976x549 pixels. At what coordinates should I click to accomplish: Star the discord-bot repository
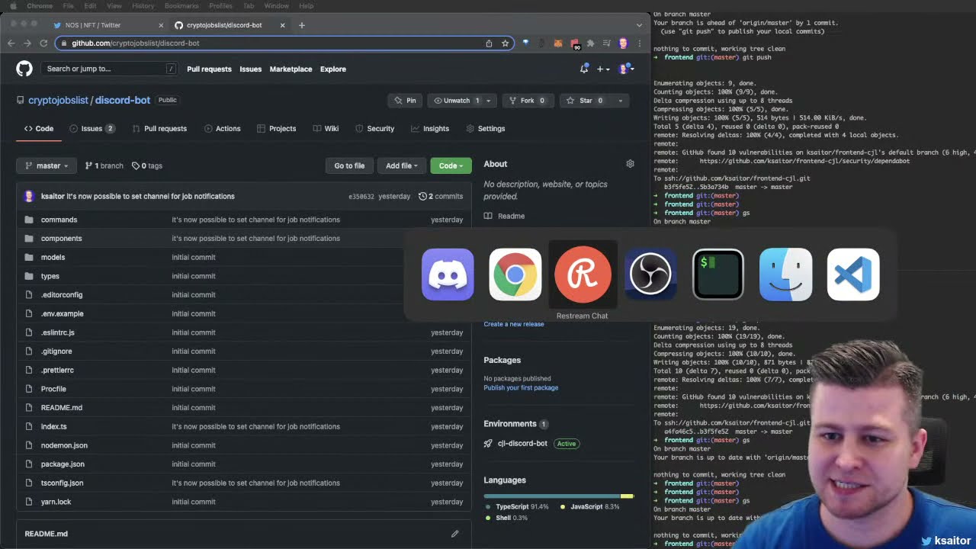point(586,101)
